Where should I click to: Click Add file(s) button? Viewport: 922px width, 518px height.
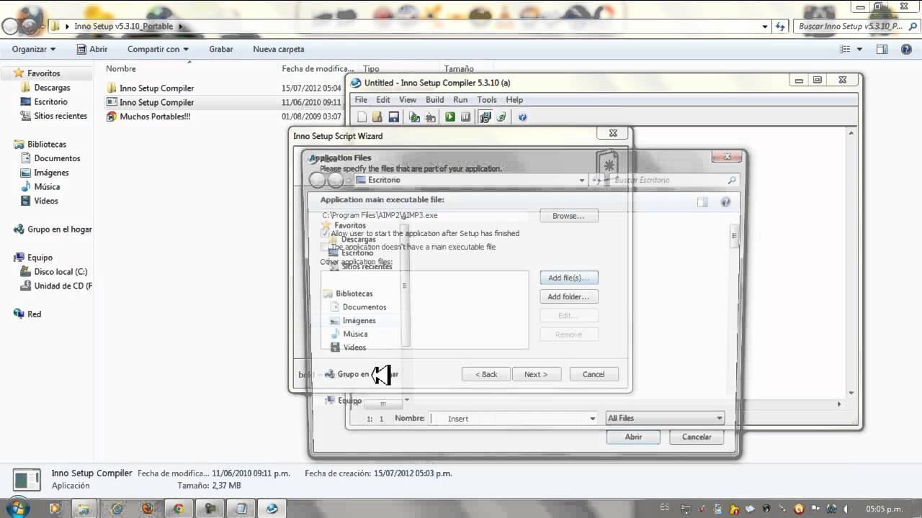569,278
